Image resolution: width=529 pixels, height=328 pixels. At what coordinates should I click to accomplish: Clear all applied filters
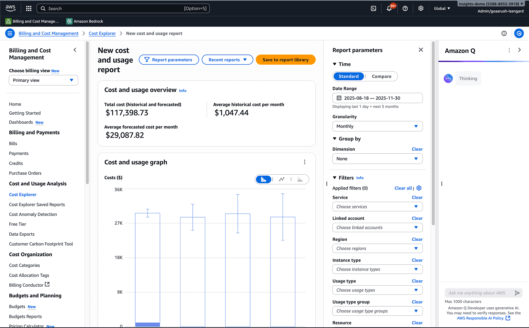tap(403, 188)
